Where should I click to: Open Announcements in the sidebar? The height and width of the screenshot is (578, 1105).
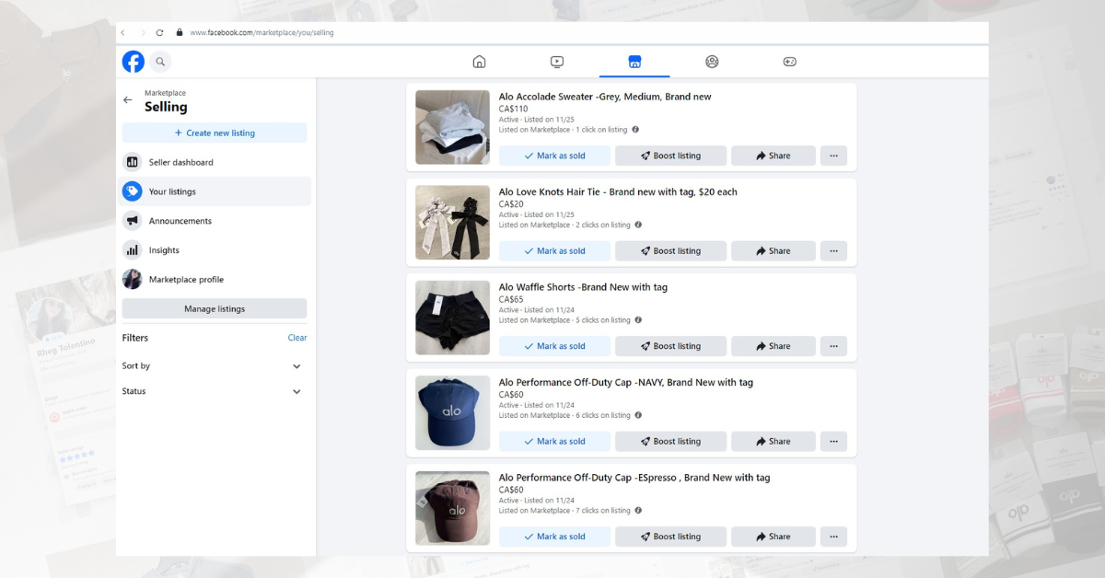coord(215,221)
